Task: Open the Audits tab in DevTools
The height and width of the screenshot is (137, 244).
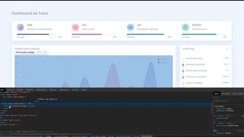Action: point(84,90)
